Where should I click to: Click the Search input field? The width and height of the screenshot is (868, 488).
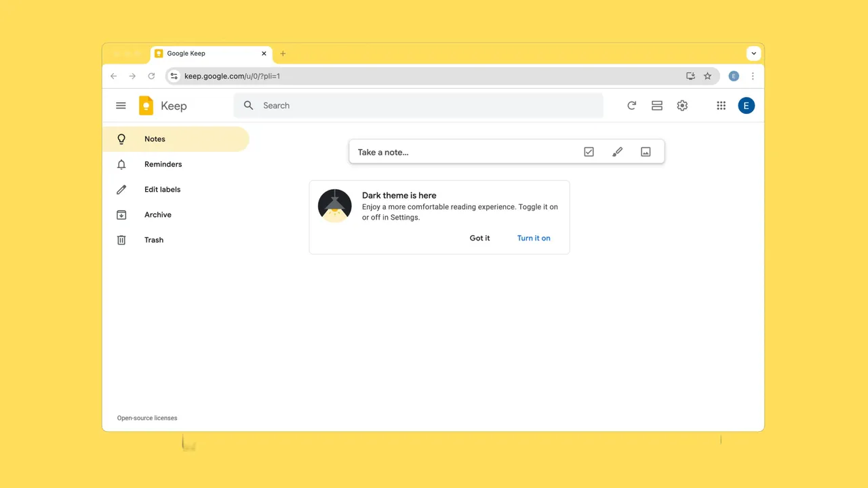(427, 106)
